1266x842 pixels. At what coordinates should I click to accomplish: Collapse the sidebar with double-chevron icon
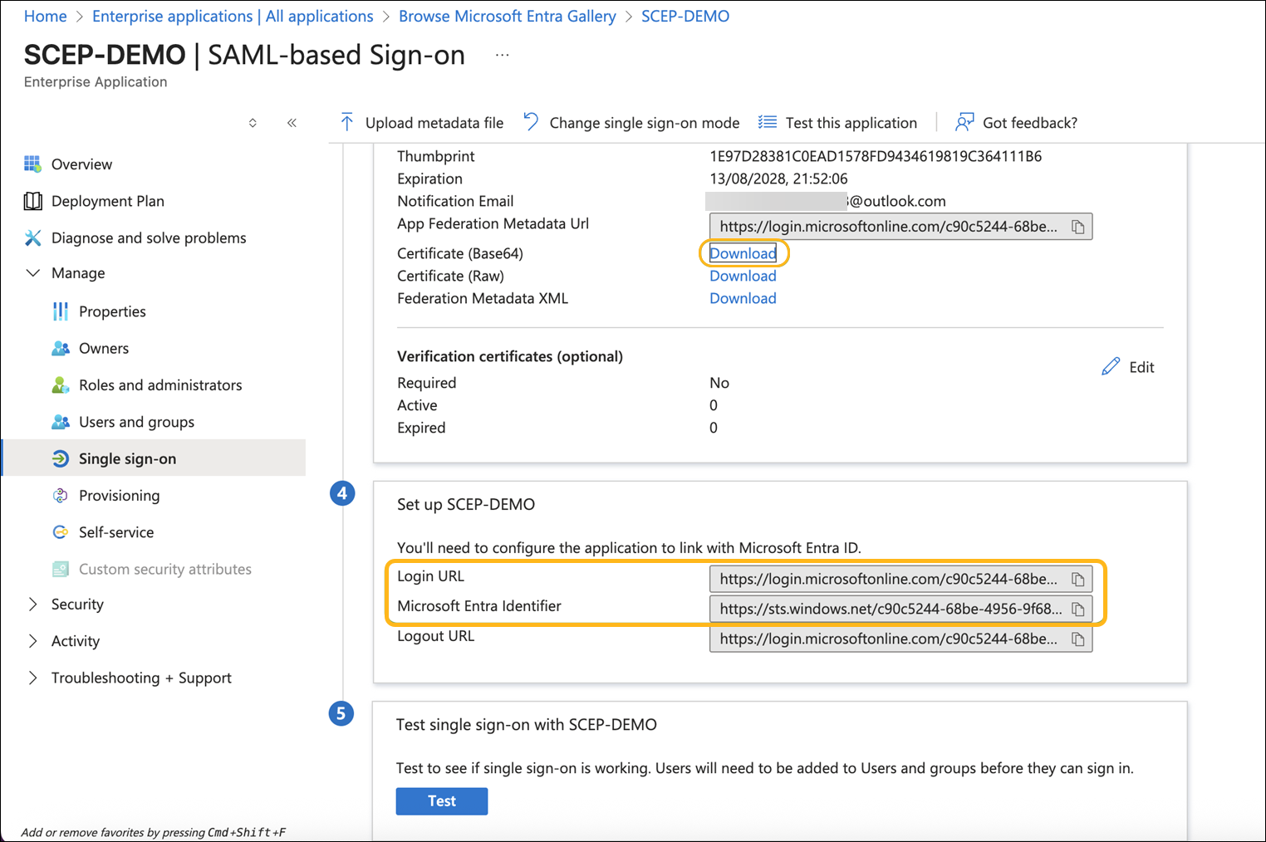(x=292, y=123)
